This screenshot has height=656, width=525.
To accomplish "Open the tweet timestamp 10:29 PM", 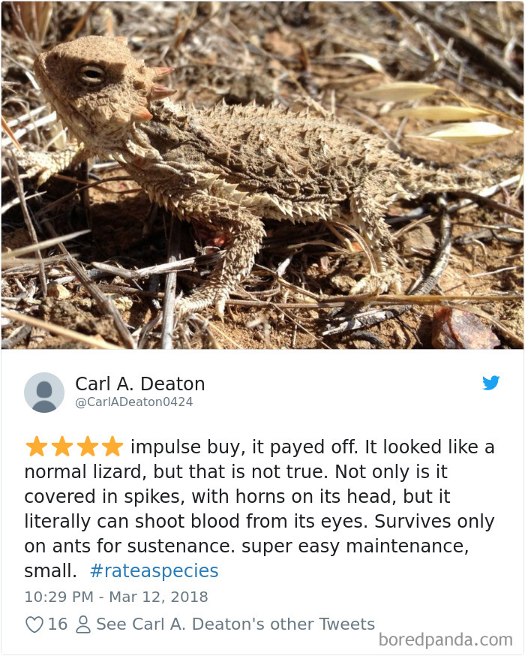I will click(x=59, y=597).
